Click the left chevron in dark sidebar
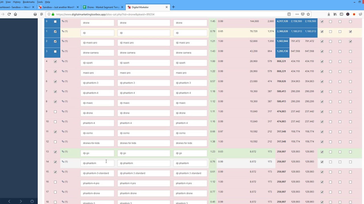Viewport: 364px width, 204px height. (9, 201)
